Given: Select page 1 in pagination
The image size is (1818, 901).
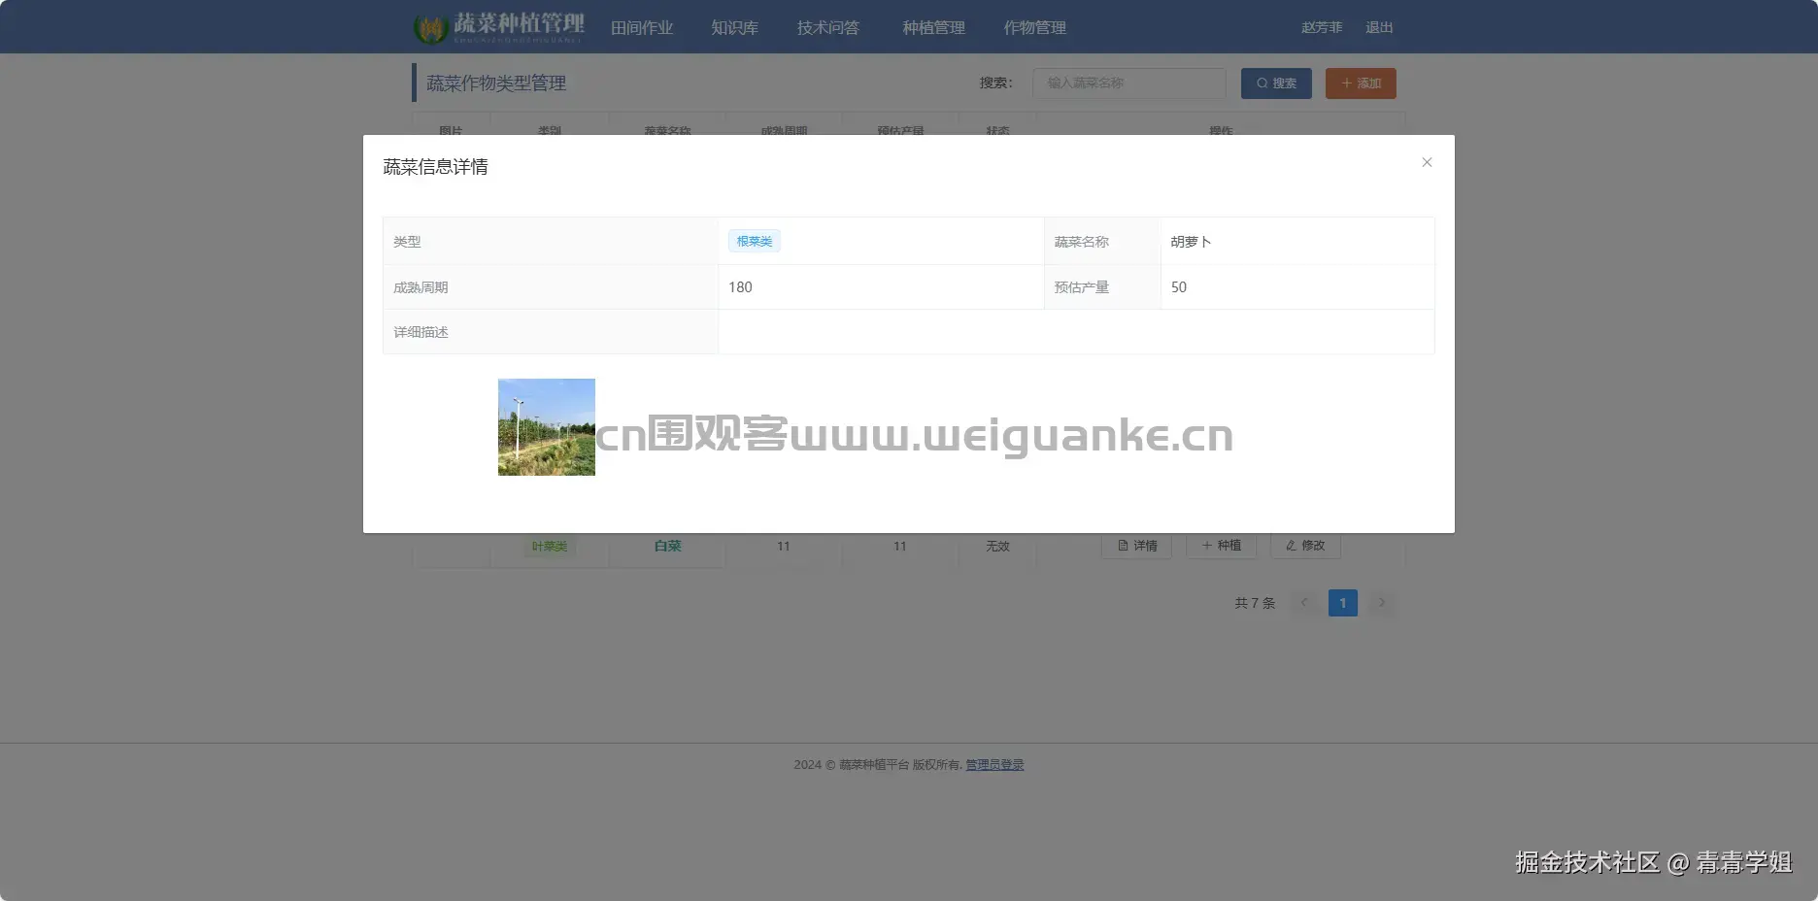Looking at the screenshot, I should click(x=1343, y=603).
